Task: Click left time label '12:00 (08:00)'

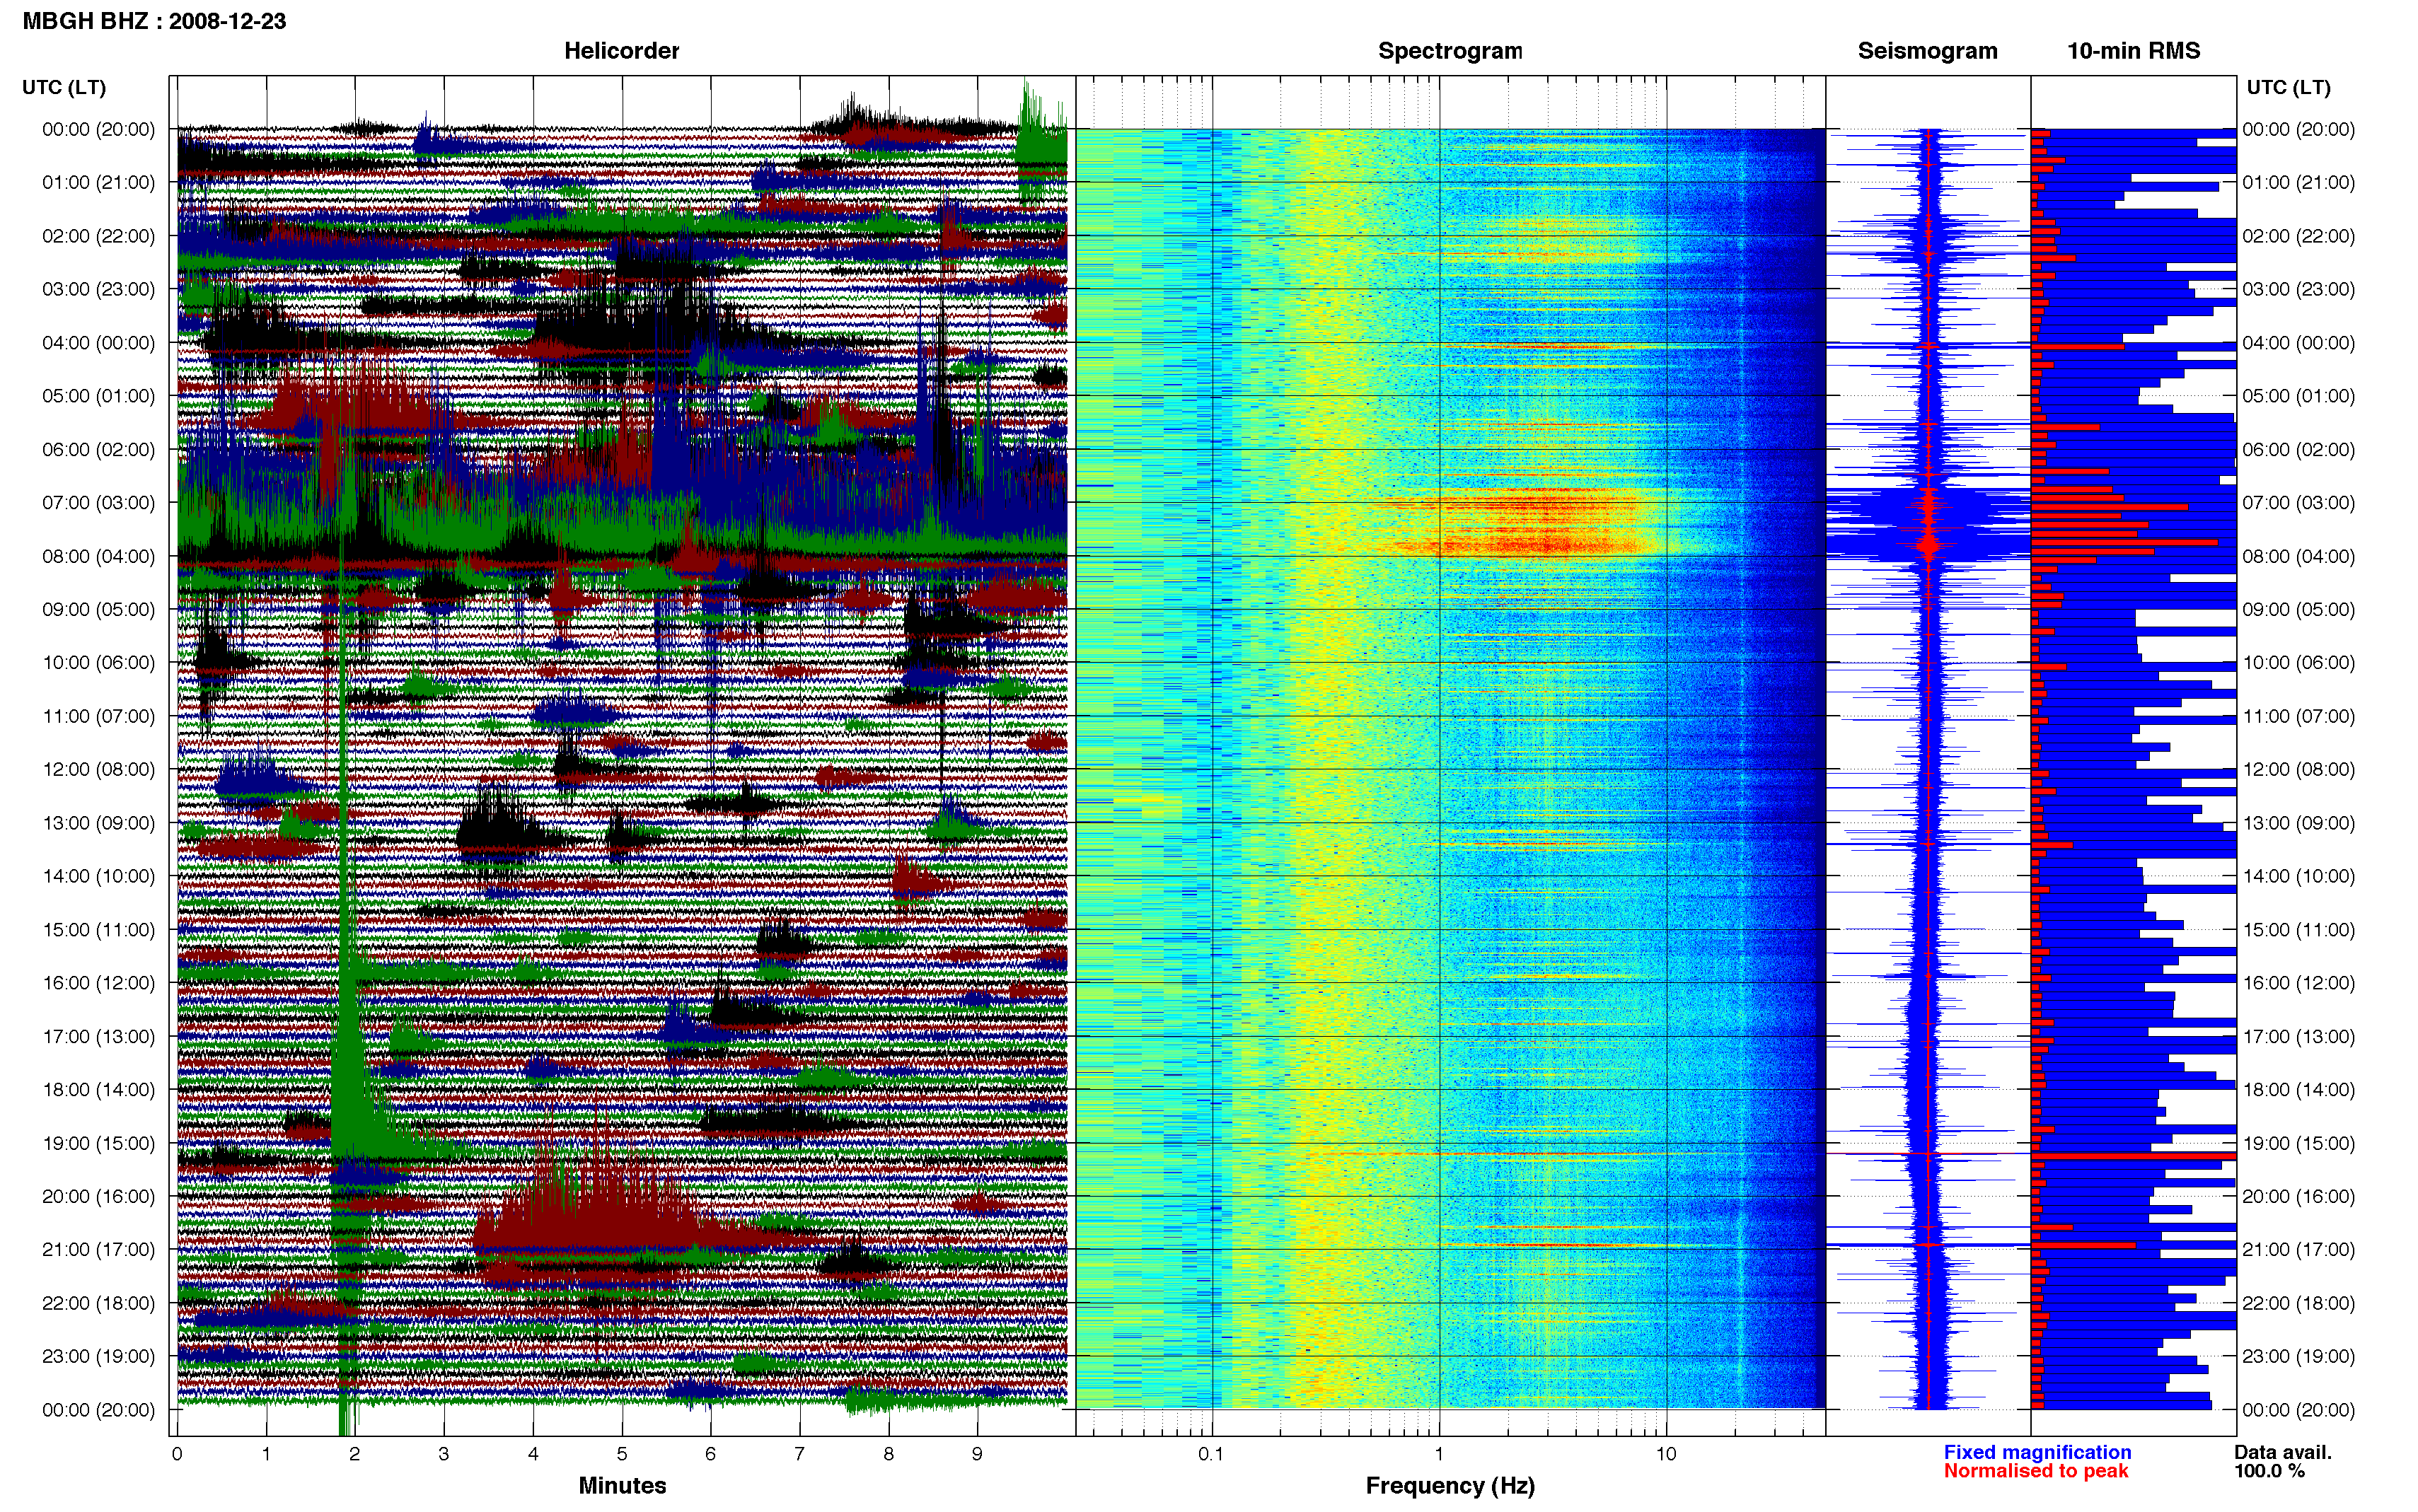Action: [x=99, y=769]
